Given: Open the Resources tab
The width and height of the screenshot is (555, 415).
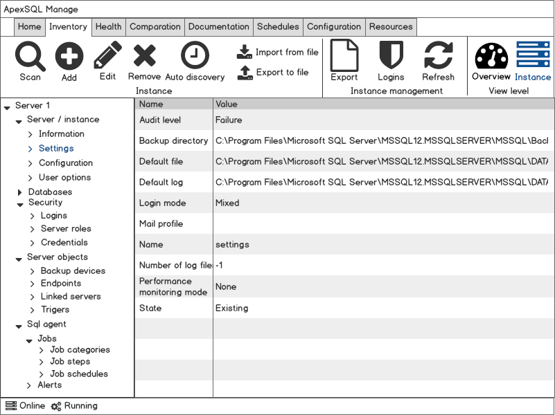Looking at the screenshot, I should click(391, 27).
